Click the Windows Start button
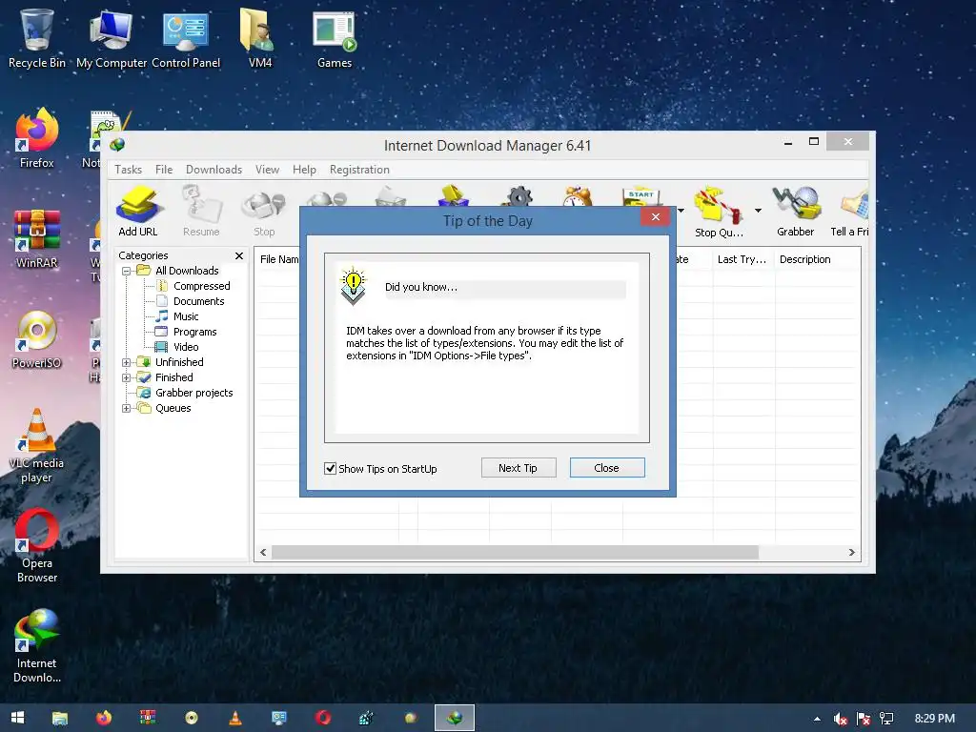 17,718
